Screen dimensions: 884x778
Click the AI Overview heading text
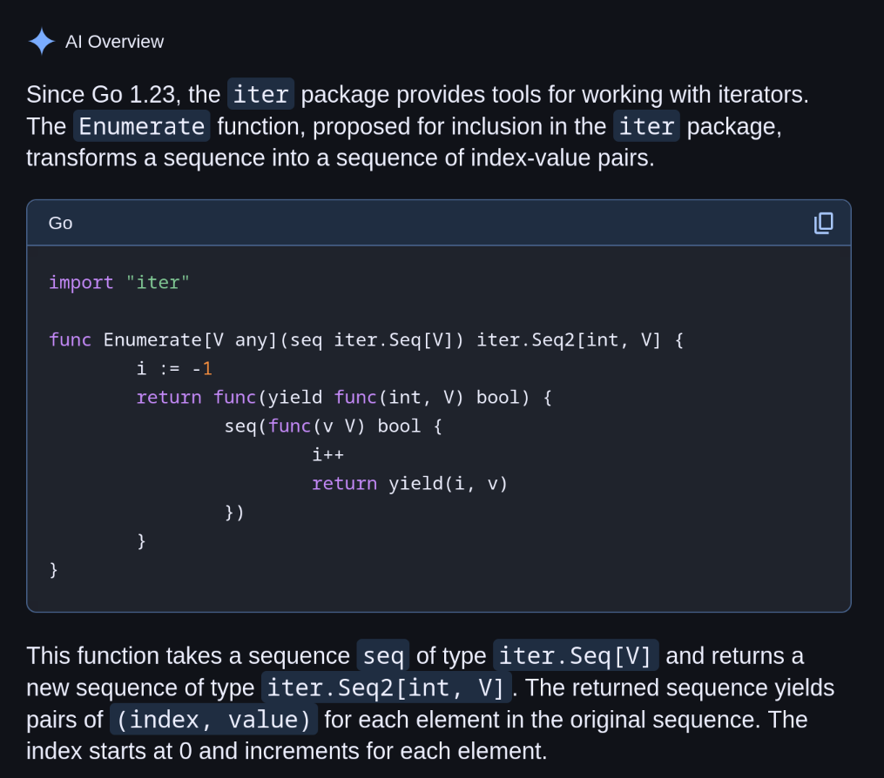[x=114, y=42]
